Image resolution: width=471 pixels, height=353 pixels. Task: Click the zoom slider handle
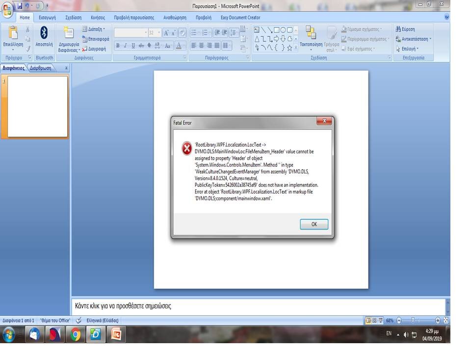click(x=413, y=321)
